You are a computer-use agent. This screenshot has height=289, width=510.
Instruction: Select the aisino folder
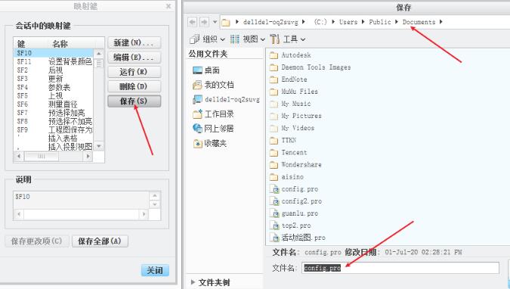coord(286,176)
